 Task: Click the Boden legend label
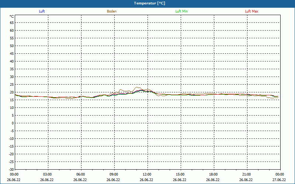point(112,11)
